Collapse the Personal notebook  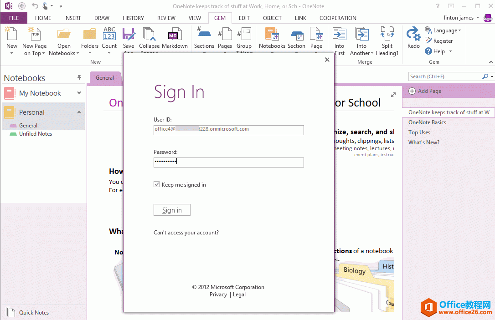(x=78, y=112)
